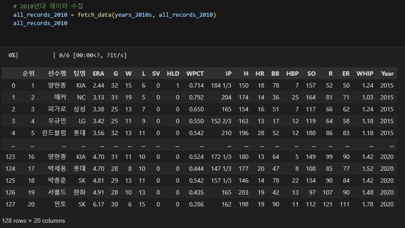Click the ellipsis truncated row indicator
The width and height of the screenshot is (405, 228).
pos(199,145)
